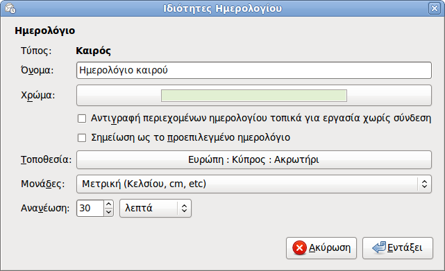This screenshot has height=271, width=445.
Task: Check Σημείωση ως το προεπιλεγμένο ημερολόγιο
Action: [82, 138]
